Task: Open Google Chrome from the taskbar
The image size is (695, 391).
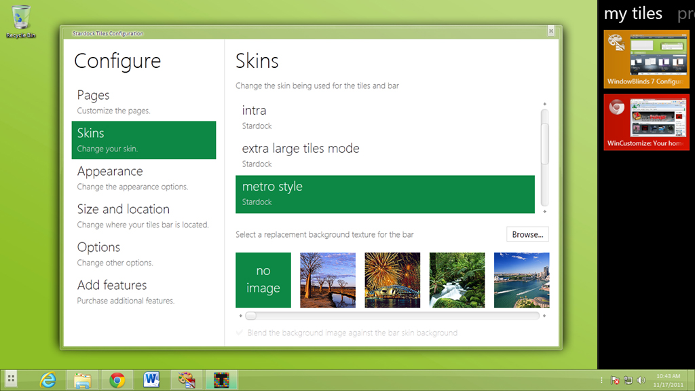Action: 117,380
